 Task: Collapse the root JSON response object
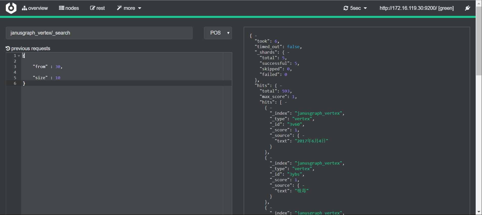(256, 36)
